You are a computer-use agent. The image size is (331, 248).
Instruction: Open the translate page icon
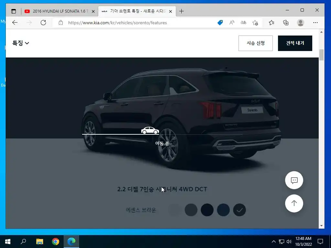tap(243, 23)
